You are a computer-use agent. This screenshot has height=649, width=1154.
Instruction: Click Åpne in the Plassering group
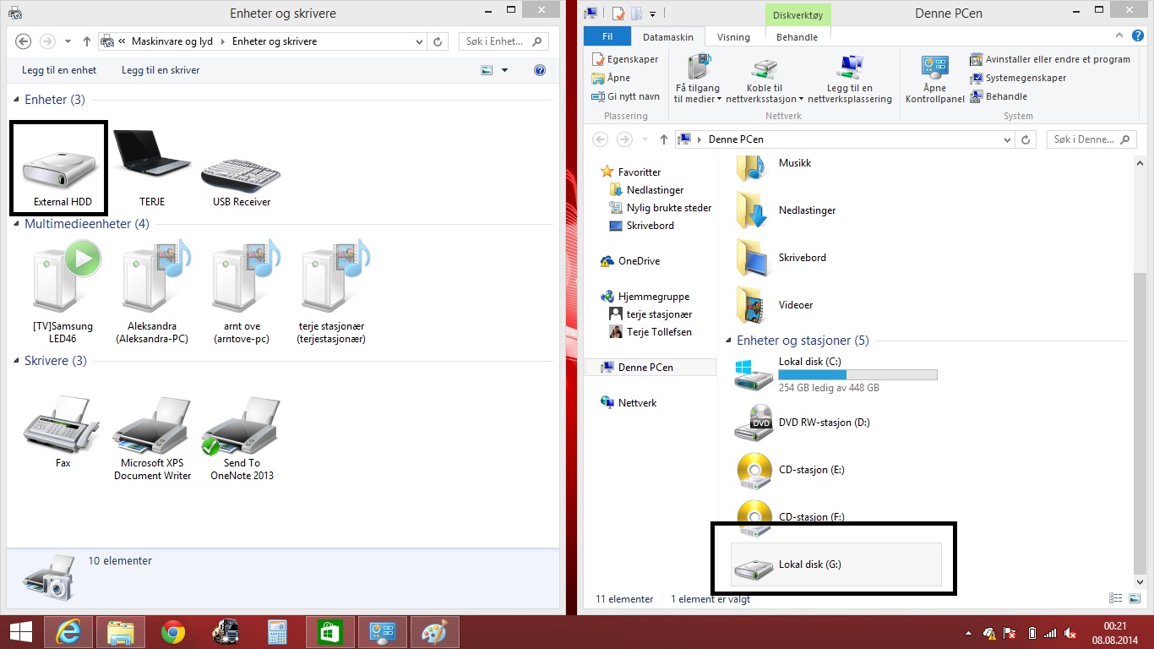612,78
